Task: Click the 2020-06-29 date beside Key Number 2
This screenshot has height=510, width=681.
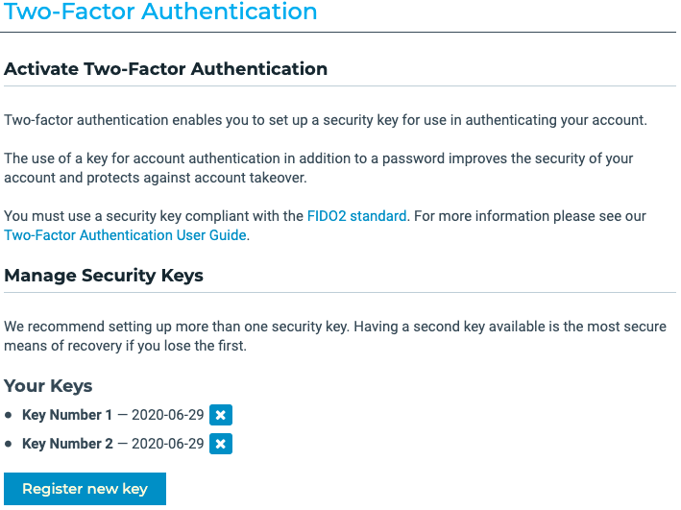Action: click(x=167, y=444)
